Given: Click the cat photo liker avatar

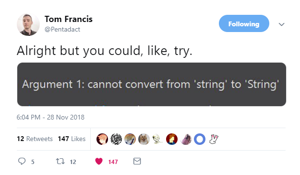Looking at the screenshot, I should pos(144,139).
